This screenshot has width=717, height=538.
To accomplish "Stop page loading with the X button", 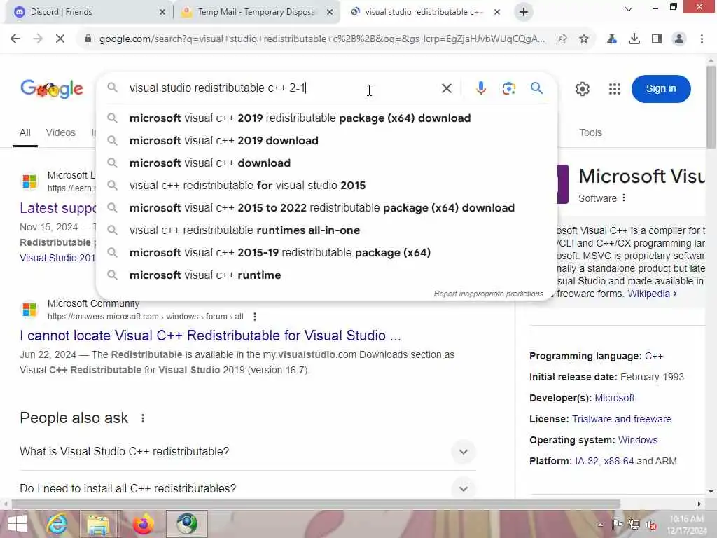I will (60, 39).
